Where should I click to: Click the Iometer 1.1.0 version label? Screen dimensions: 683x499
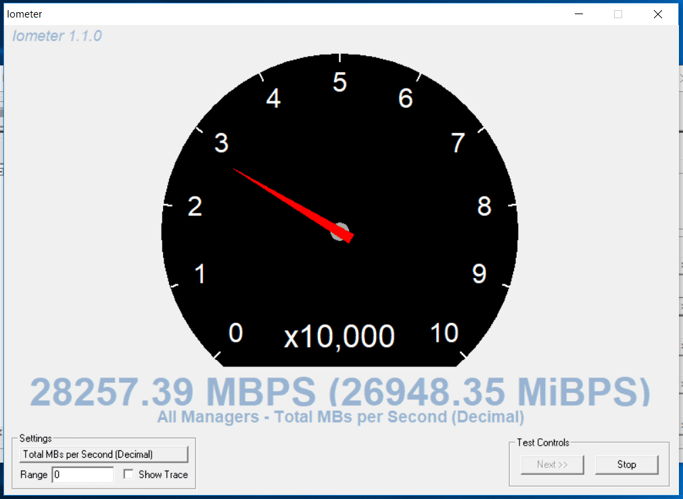57,36
